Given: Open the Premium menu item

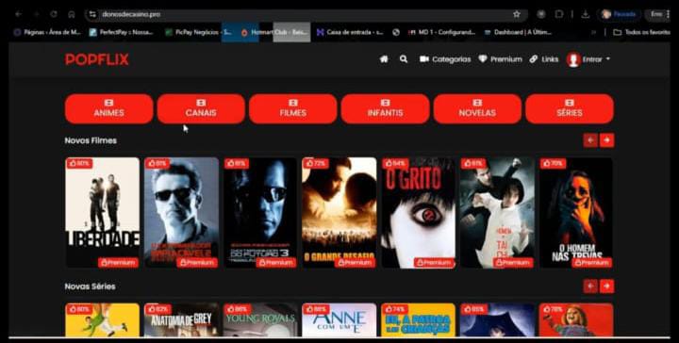Looking at the screenshot, I should (500, 59).
